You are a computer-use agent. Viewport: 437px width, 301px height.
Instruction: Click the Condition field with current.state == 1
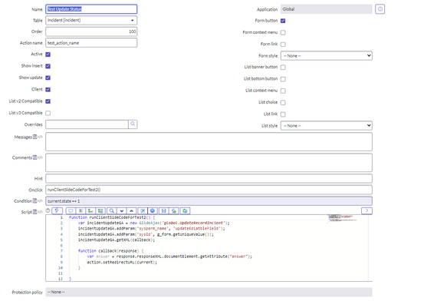click(x=209, y=201)
